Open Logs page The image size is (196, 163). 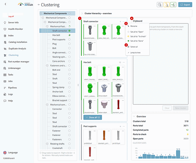click(x=10, y=94)
